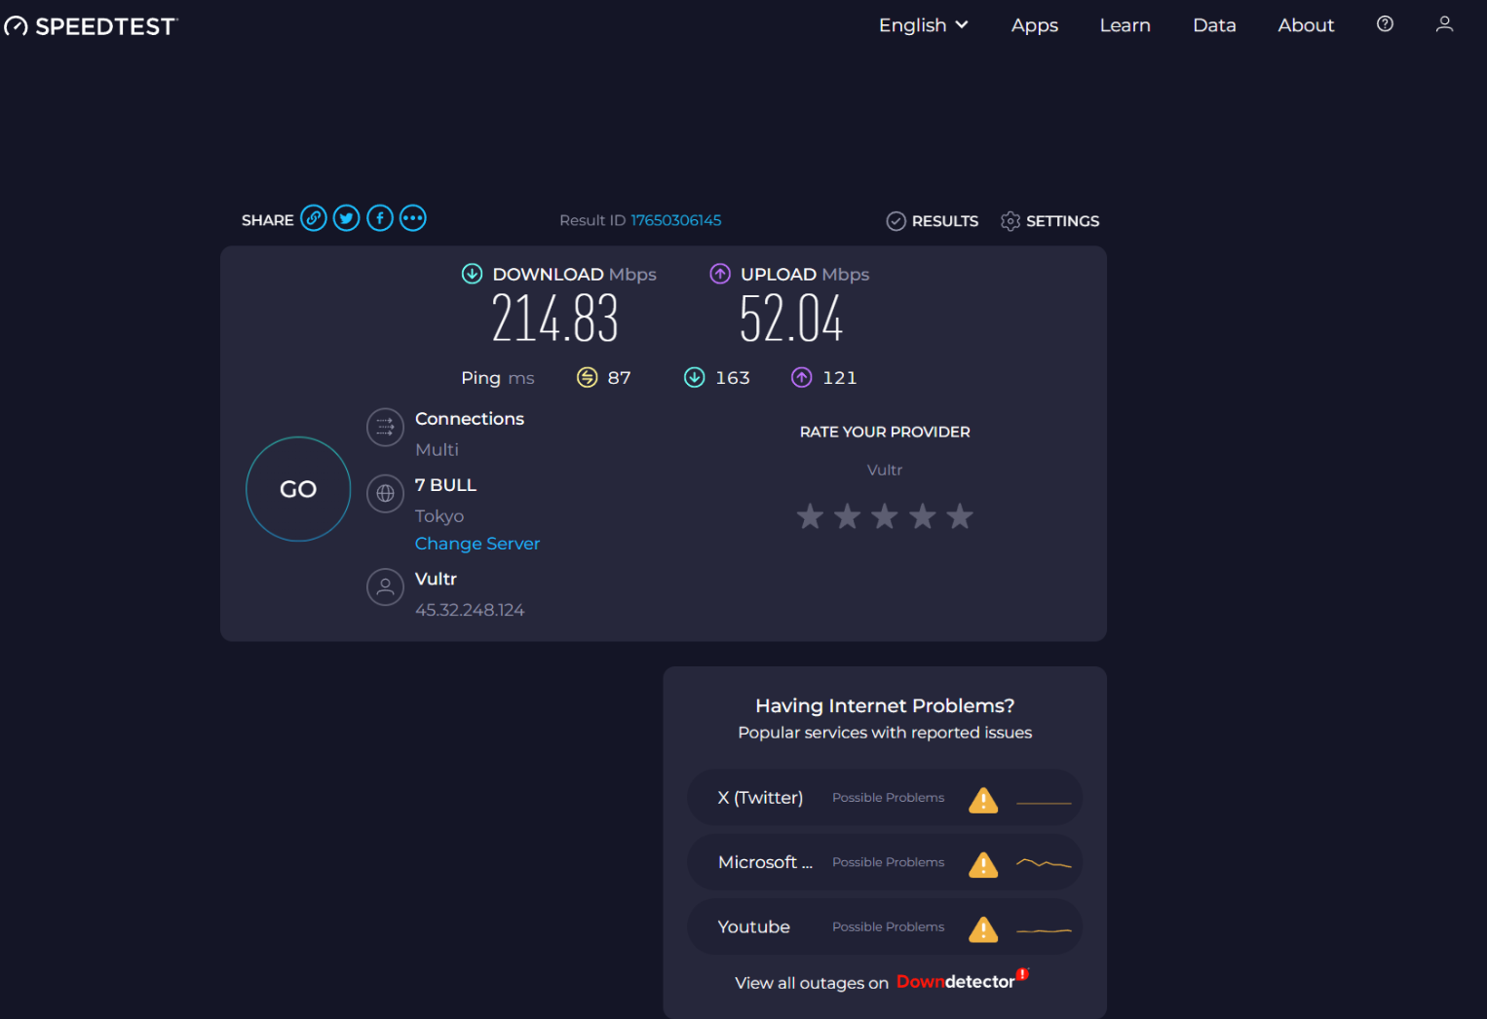Click Microsoft sparkline chart

tap(1044, 863)
